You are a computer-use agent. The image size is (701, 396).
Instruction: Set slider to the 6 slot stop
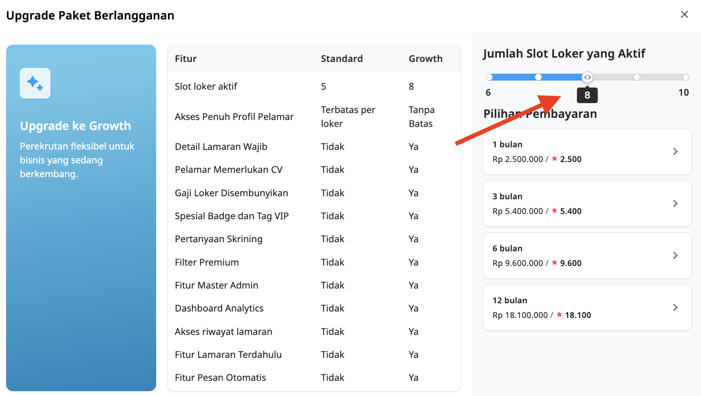(x=489, y=77)
